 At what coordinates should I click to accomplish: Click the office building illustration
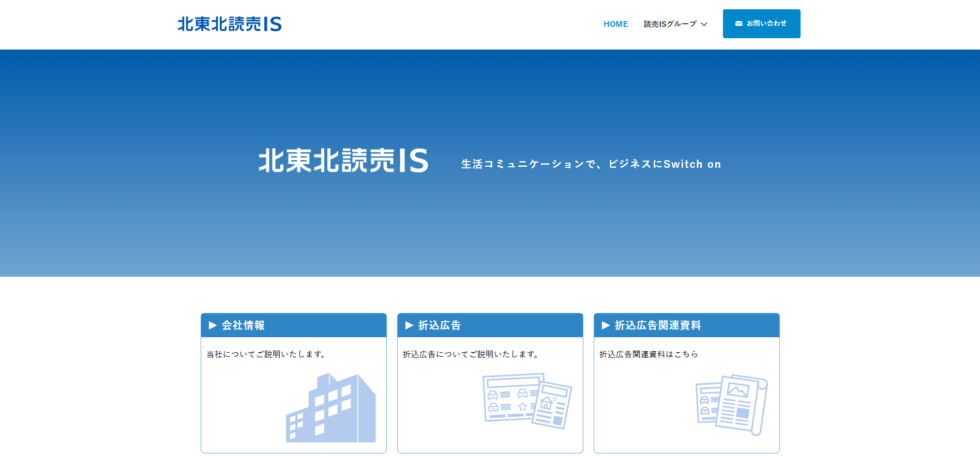click(331, 407)
